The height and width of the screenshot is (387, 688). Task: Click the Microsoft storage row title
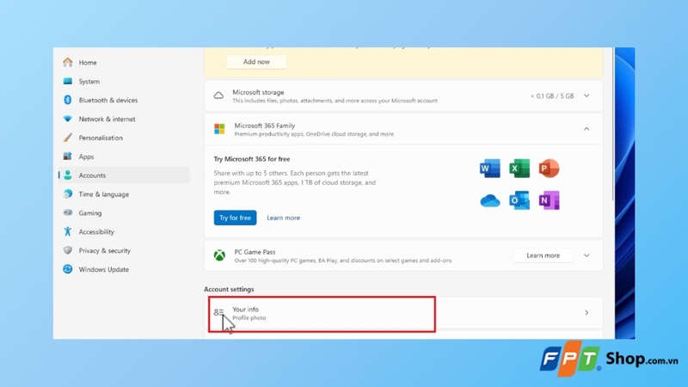(259, 92)
